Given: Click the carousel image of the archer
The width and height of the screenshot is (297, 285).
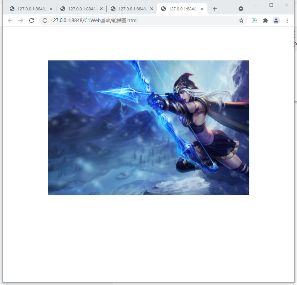Looking at the screenshot, I should pos(148,127).
